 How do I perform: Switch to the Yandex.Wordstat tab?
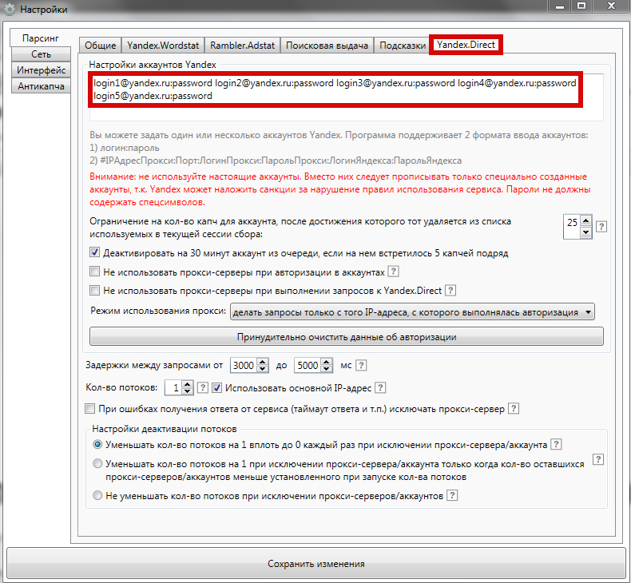pos(163,45)
